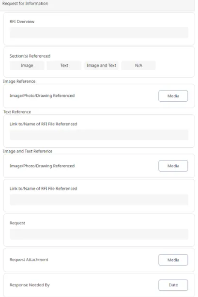
Task: Pick the Image and Text option
Action: pyautogui.click(x=101, y=65)
